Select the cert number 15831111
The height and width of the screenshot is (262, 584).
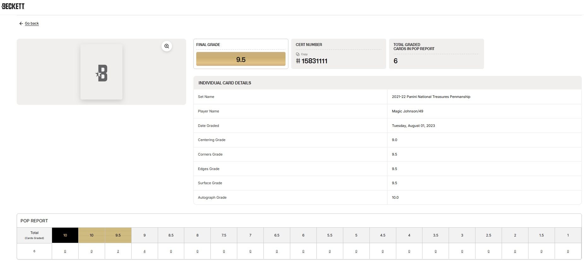click(x=314, y=61)
